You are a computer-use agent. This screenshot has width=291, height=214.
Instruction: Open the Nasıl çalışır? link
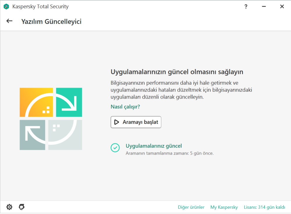[125, 107]
